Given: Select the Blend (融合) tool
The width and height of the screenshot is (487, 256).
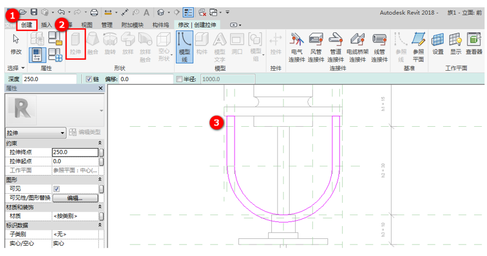Looking at the screenshot, I should (92, 44).
